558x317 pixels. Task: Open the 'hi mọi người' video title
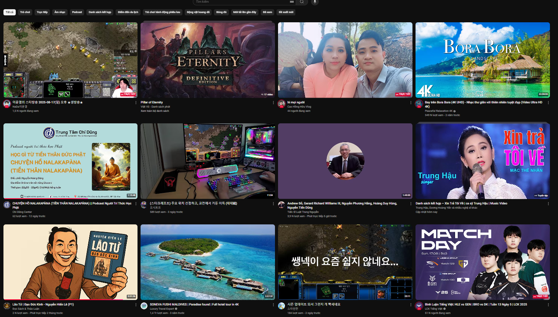296,102
